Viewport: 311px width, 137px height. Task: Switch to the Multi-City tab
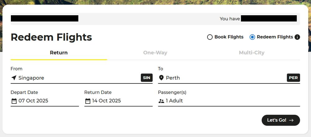[252, 53]
